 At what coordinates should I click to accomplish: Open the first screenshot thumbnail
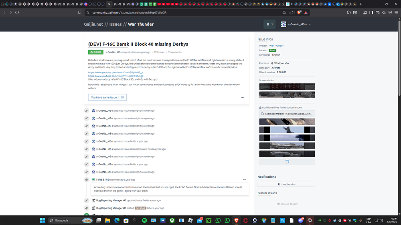[x=287, y=86]
